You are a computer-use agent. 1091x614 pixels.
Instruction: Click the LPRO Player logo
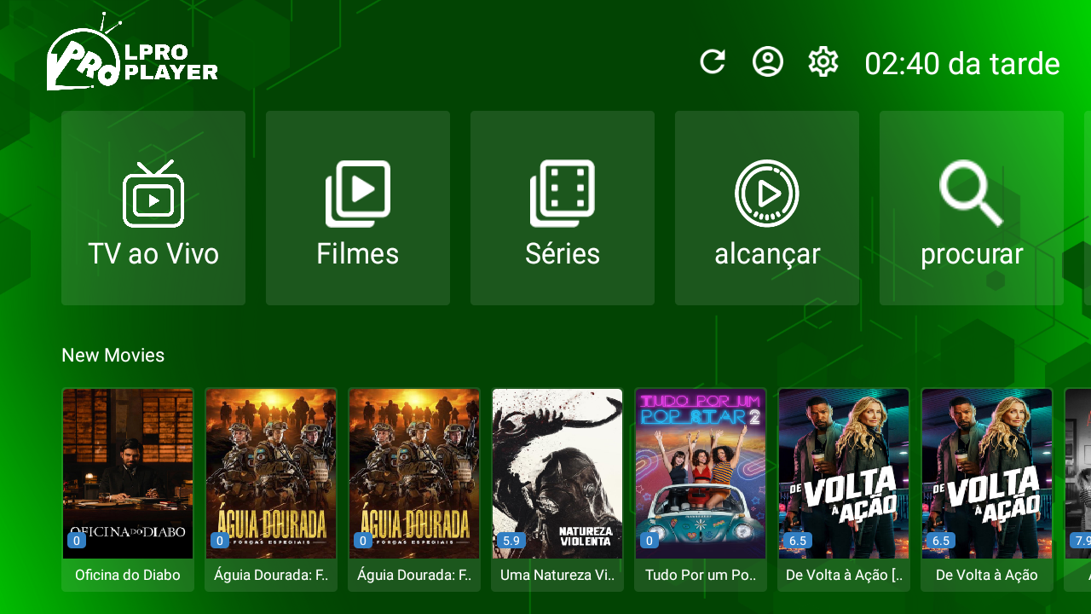pos(132,53)
